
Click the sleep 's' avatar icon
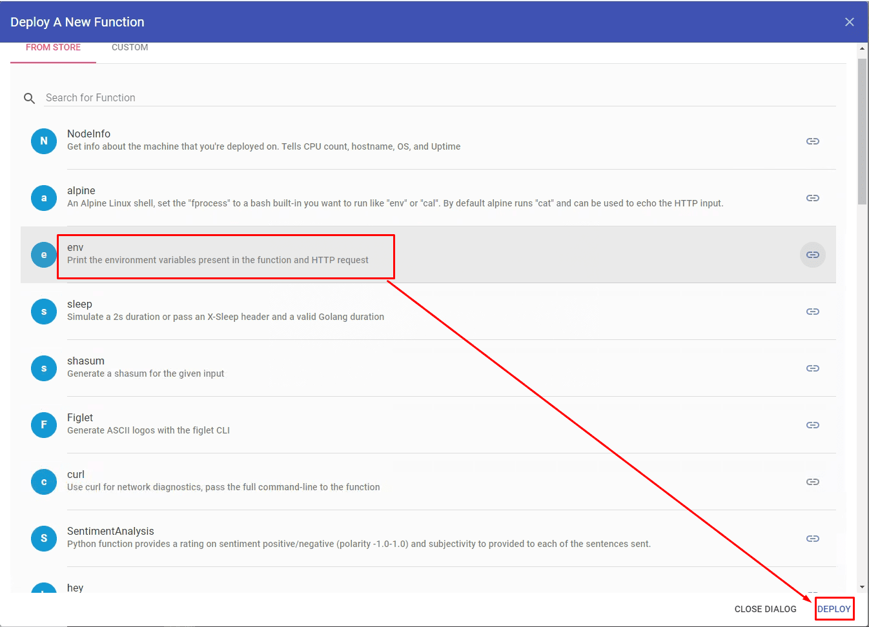coord(44,312)
